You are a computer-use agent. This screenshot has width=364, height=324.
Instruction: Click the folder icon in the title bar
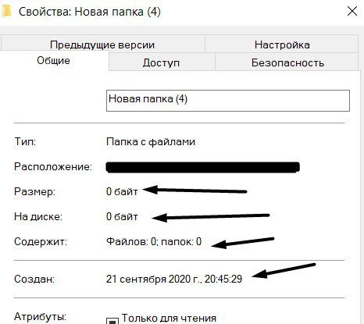6,12
